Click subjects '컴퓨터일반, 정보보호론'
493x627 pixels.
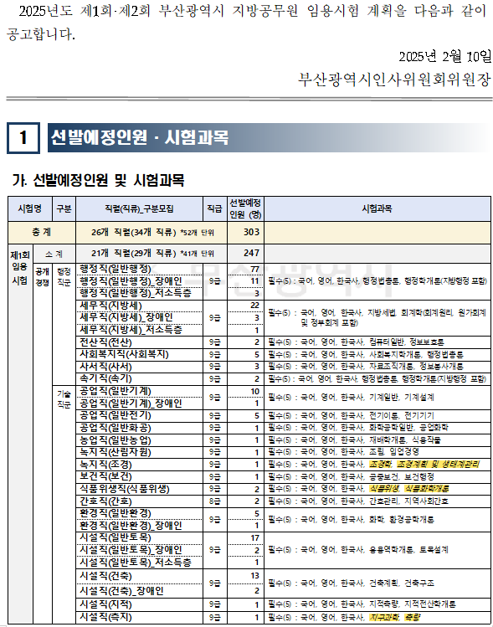tap(407, 342)
